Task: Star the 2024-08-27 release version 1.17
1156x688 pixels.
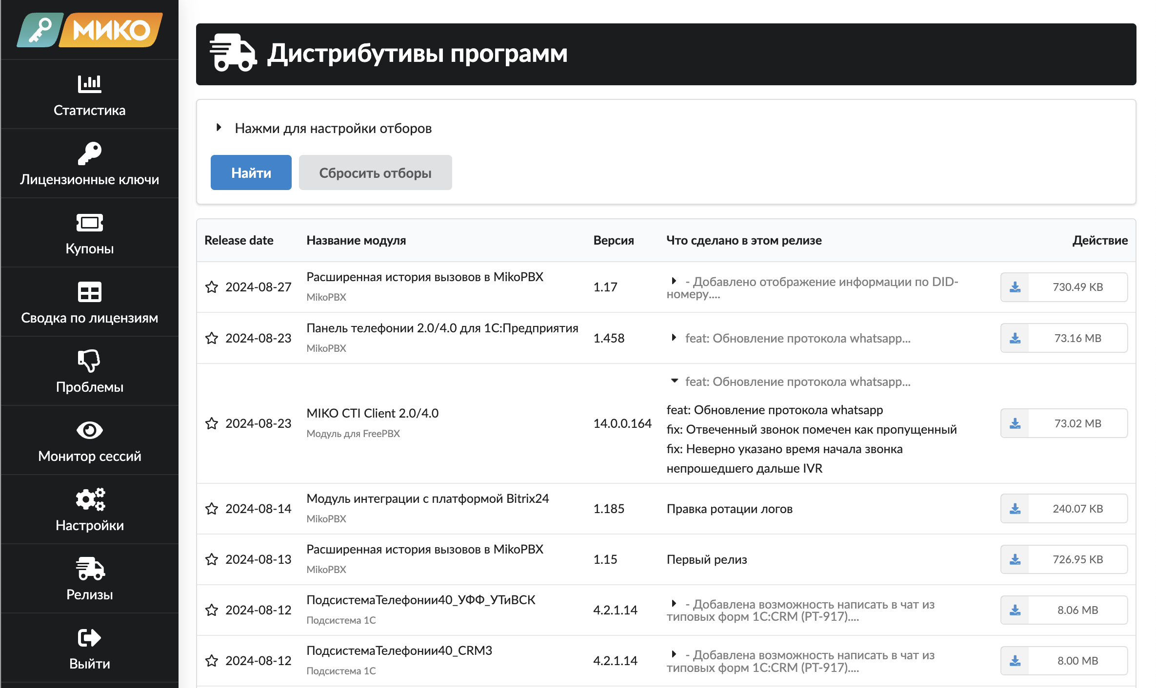Action: point(212,287)
